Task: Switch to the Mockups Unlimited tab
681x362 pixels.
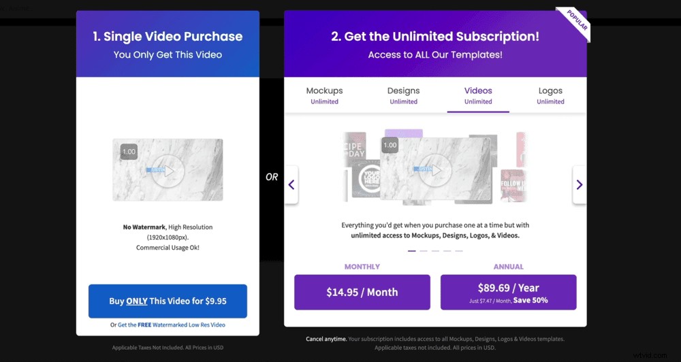Action: [324, 95]
